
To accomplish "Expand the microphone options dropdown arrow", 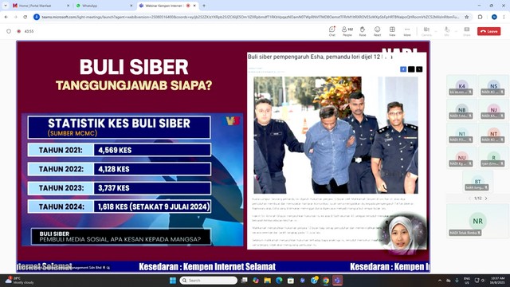I will (x=456, y=31).
